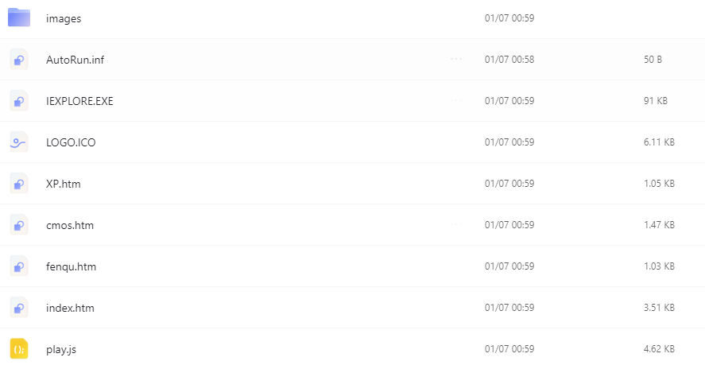Viewport: 705px width, 369px height.
Task: Click the IEXPLORE.EXE file icon
Action: pyautogui.click(x=19, y=101)
